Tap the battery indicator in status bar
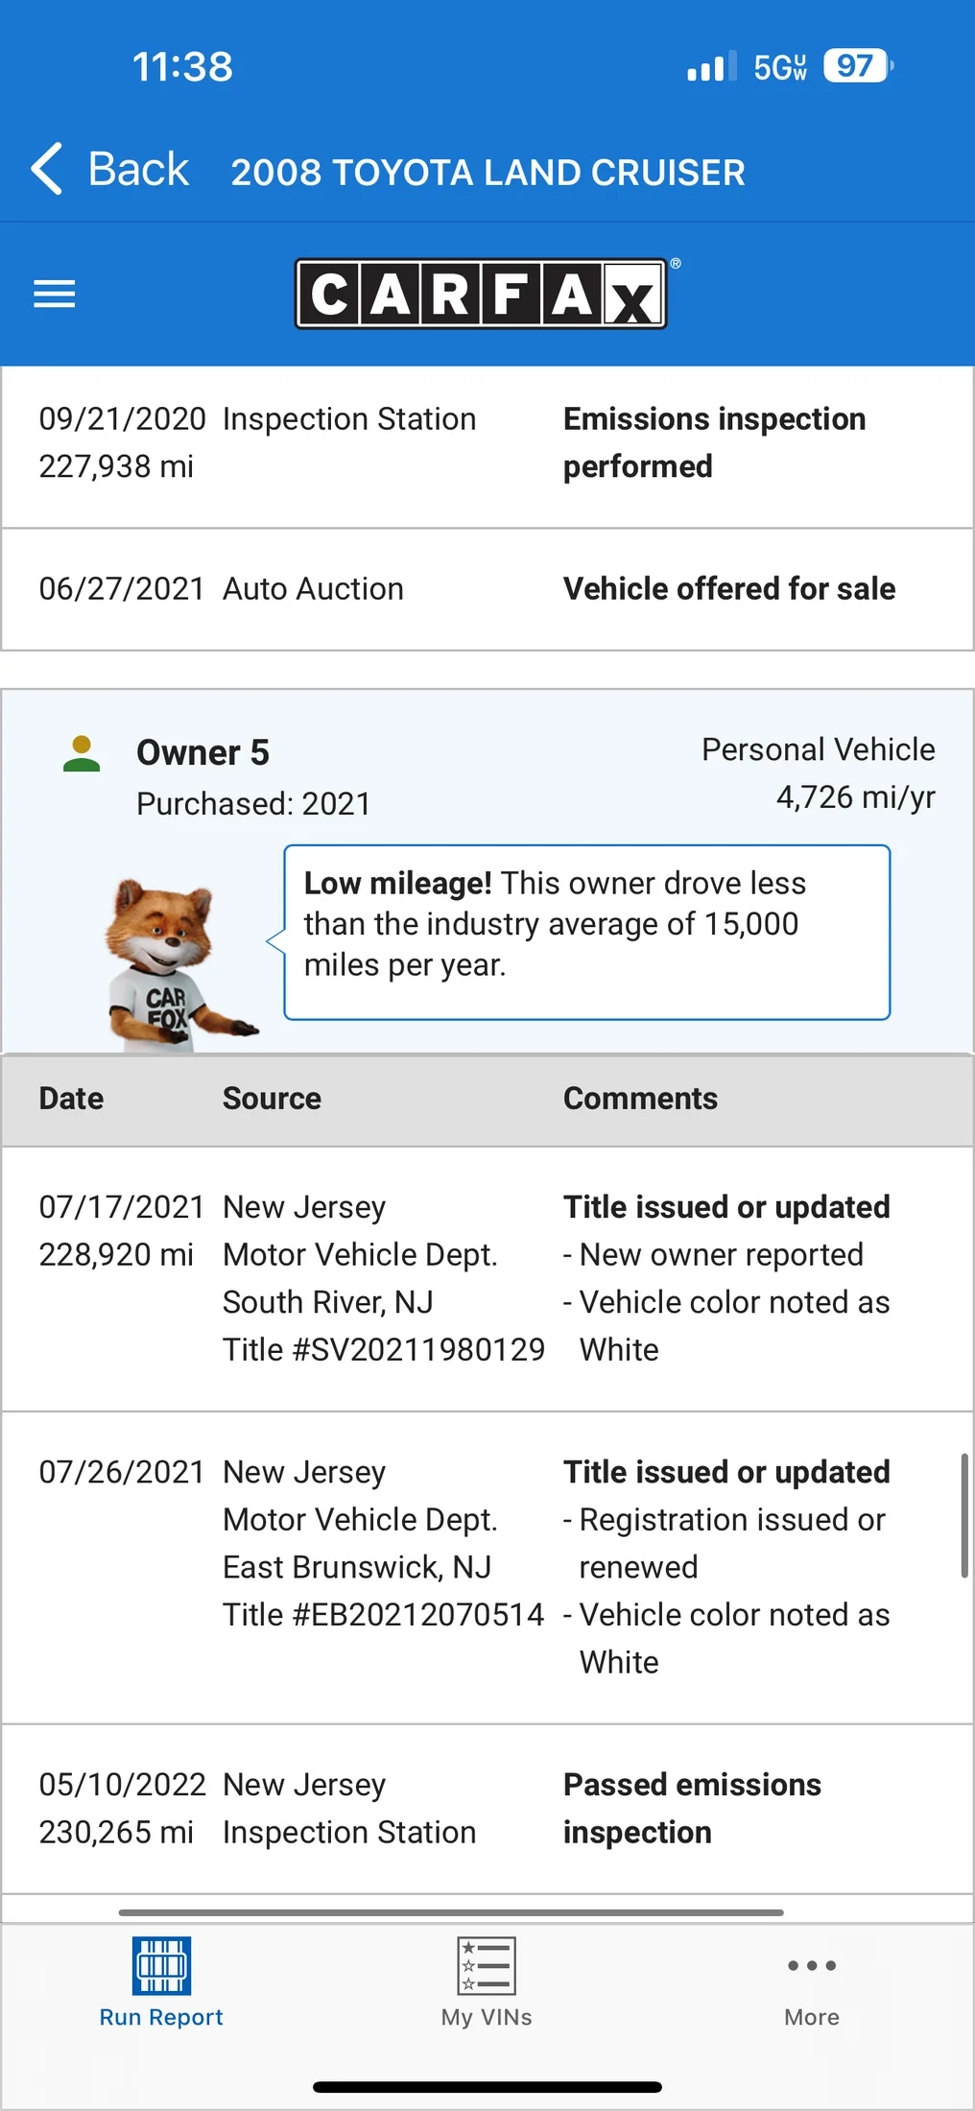The image size is (975, 2111). 858,66
